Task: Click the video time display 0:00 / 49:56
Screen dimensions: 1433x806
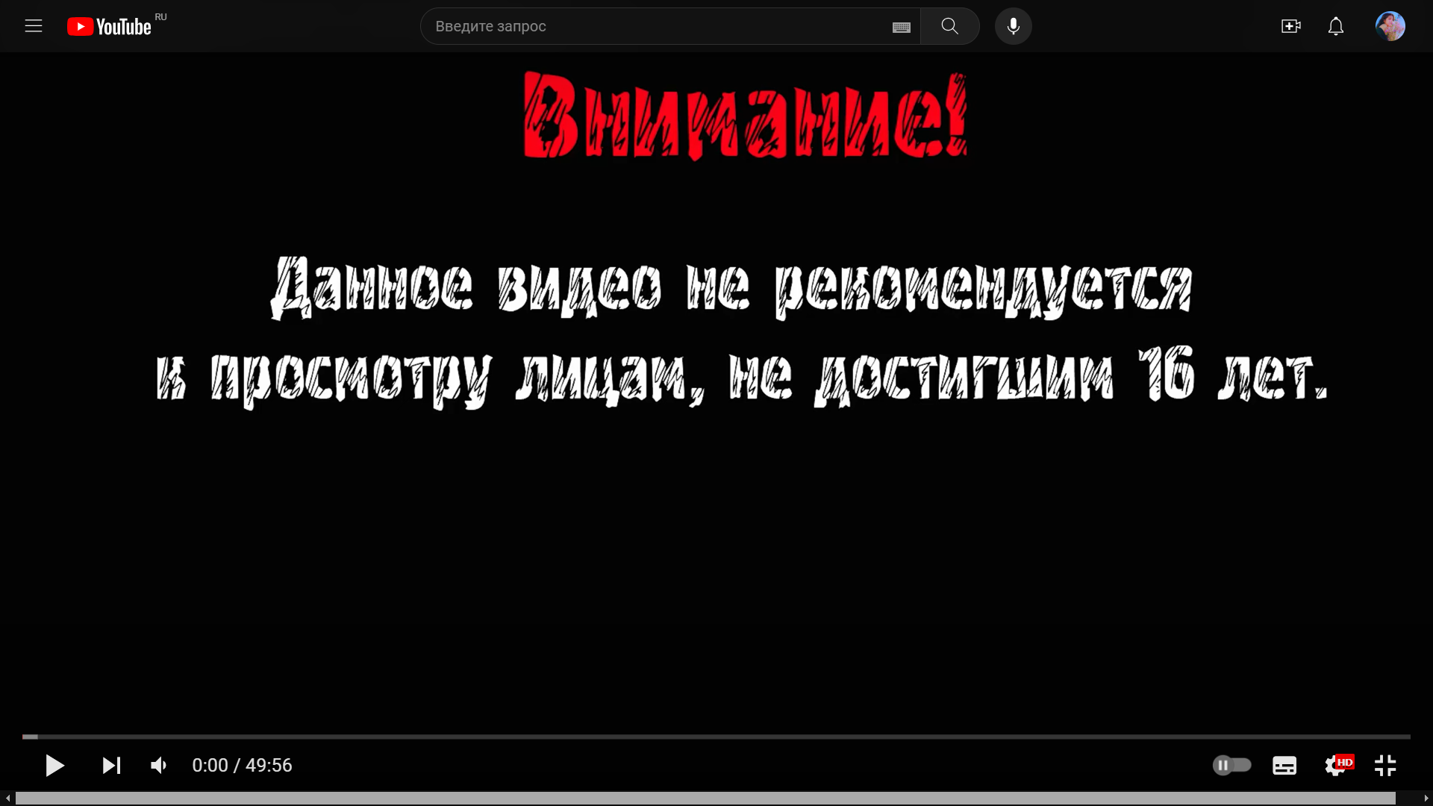Action: click(x=242, y=765)
